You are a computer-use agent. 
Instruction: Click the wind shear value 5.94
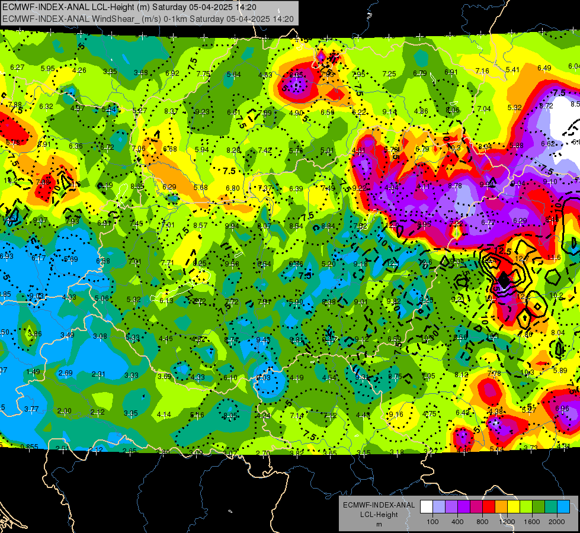click(x=201, y=150)
